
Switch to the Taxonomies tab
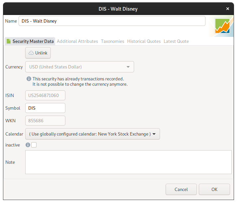tap(113, 41)
